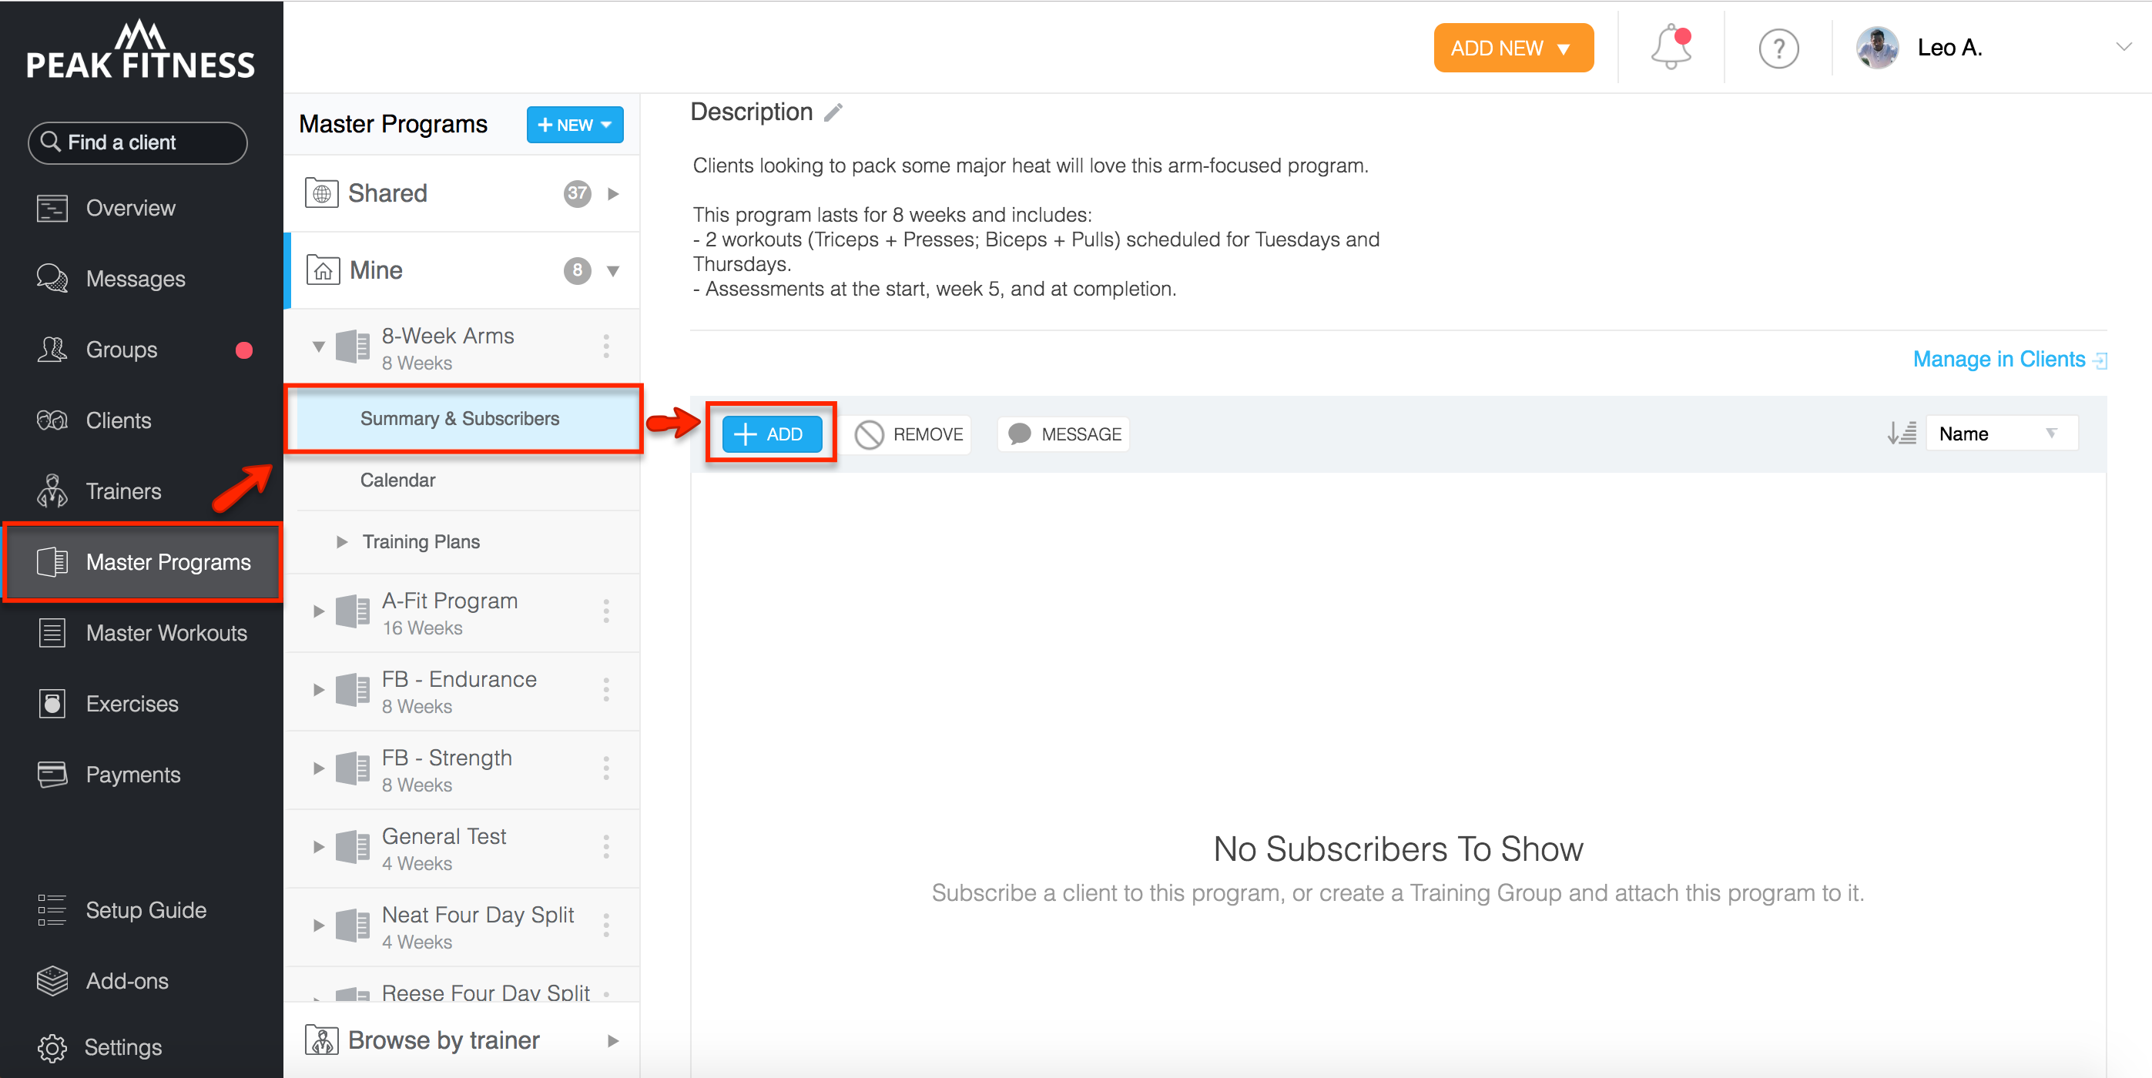2152x1078 pixels.
Task: Select Summary & Subscribers tab
Action: point(461,418)
